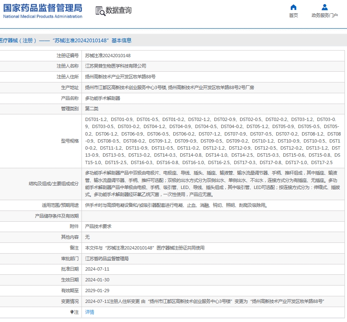This screenshot has width=347, height=322.
Task: Click the 结构及组成/主要组成成分 label
Action: tap(54, 184)
